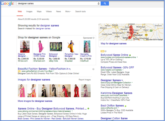
Task: Expand junglee.com ad URL dropdown
Action: (137, 57)
